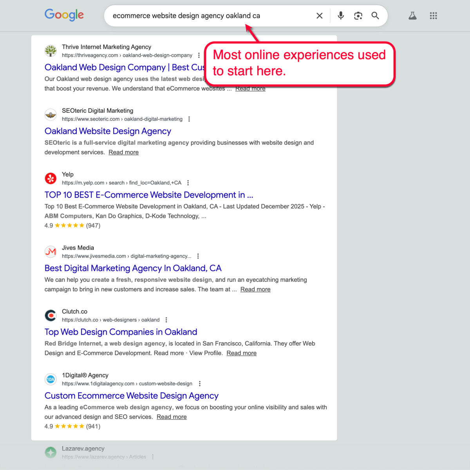The image size is (470, 470).
Task: Clear the search query with the X button
Action: [x=319, y=16]
